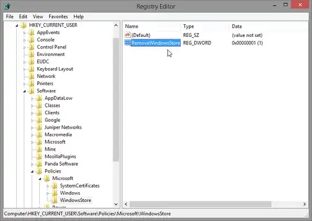Click the tree pane scroll down arrow
312x221 pixels.
(x=116, y=204)
